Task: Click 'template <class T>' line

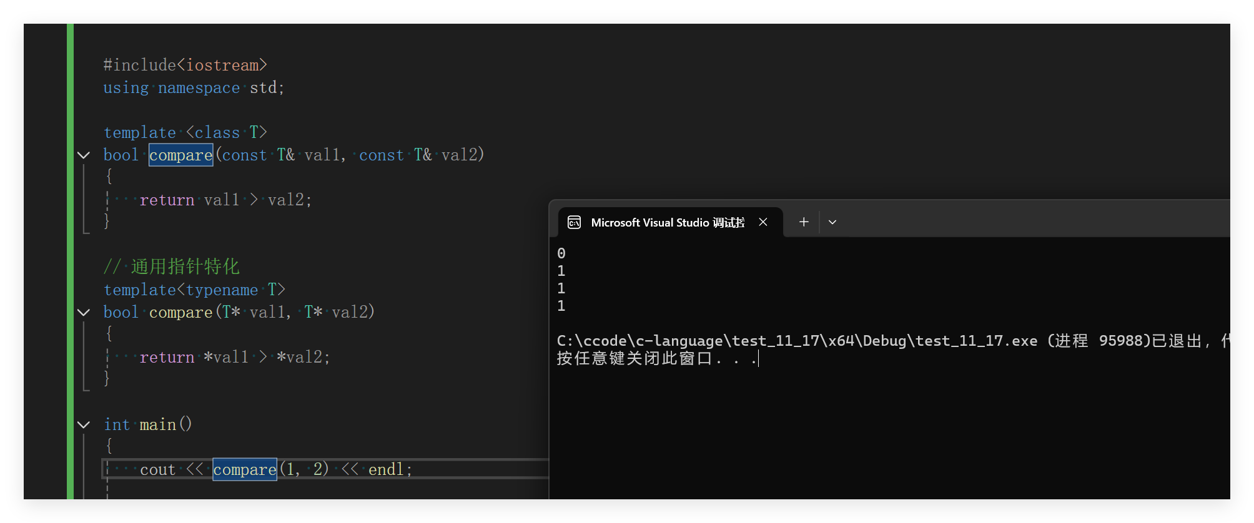Action: (185, 132)
